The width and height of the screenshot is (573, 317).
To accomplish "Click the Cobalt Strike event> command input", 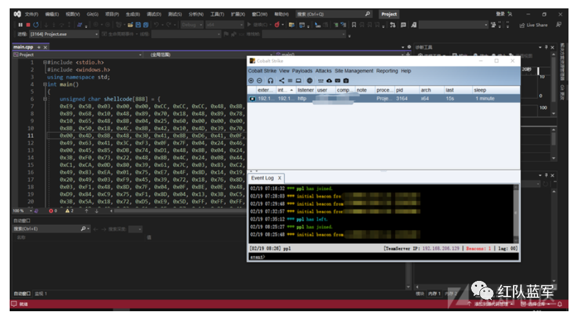I will pos(383,257).
